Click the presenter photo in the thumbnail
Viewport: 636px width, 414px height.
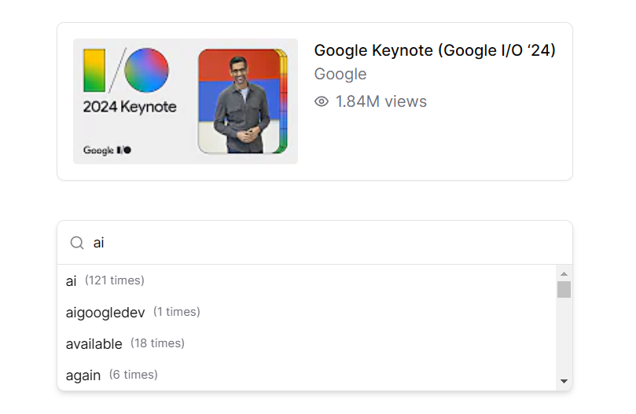[241, 101]
